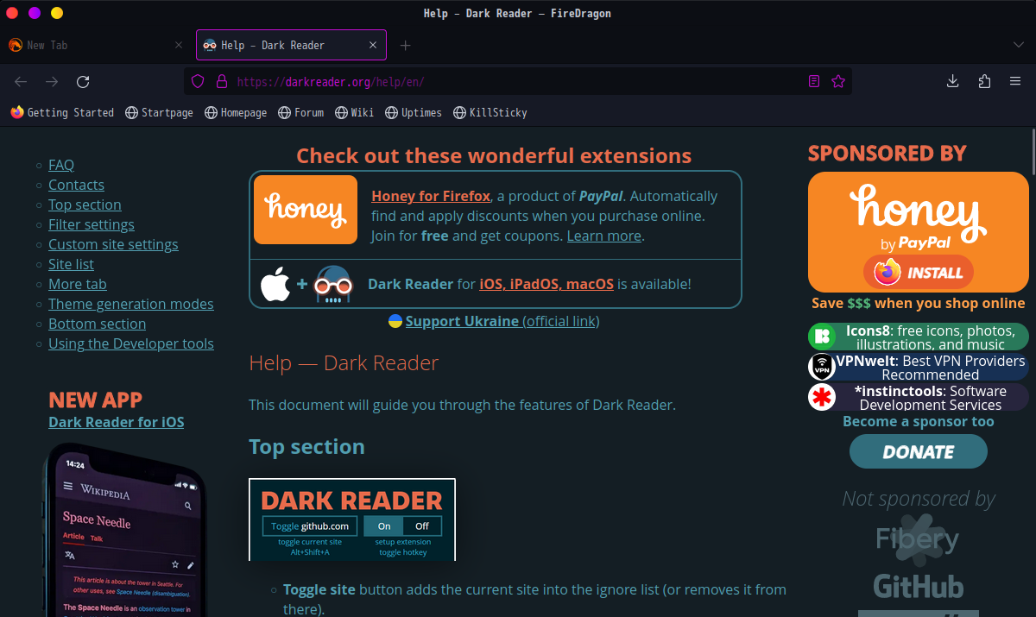1036x617 pixels.
Task: Show site security padlock info
Action: click(x=221, y=81)
